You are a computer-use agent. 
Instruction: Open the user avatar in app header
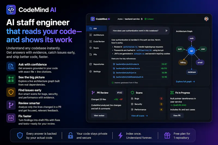coord(206,19)
